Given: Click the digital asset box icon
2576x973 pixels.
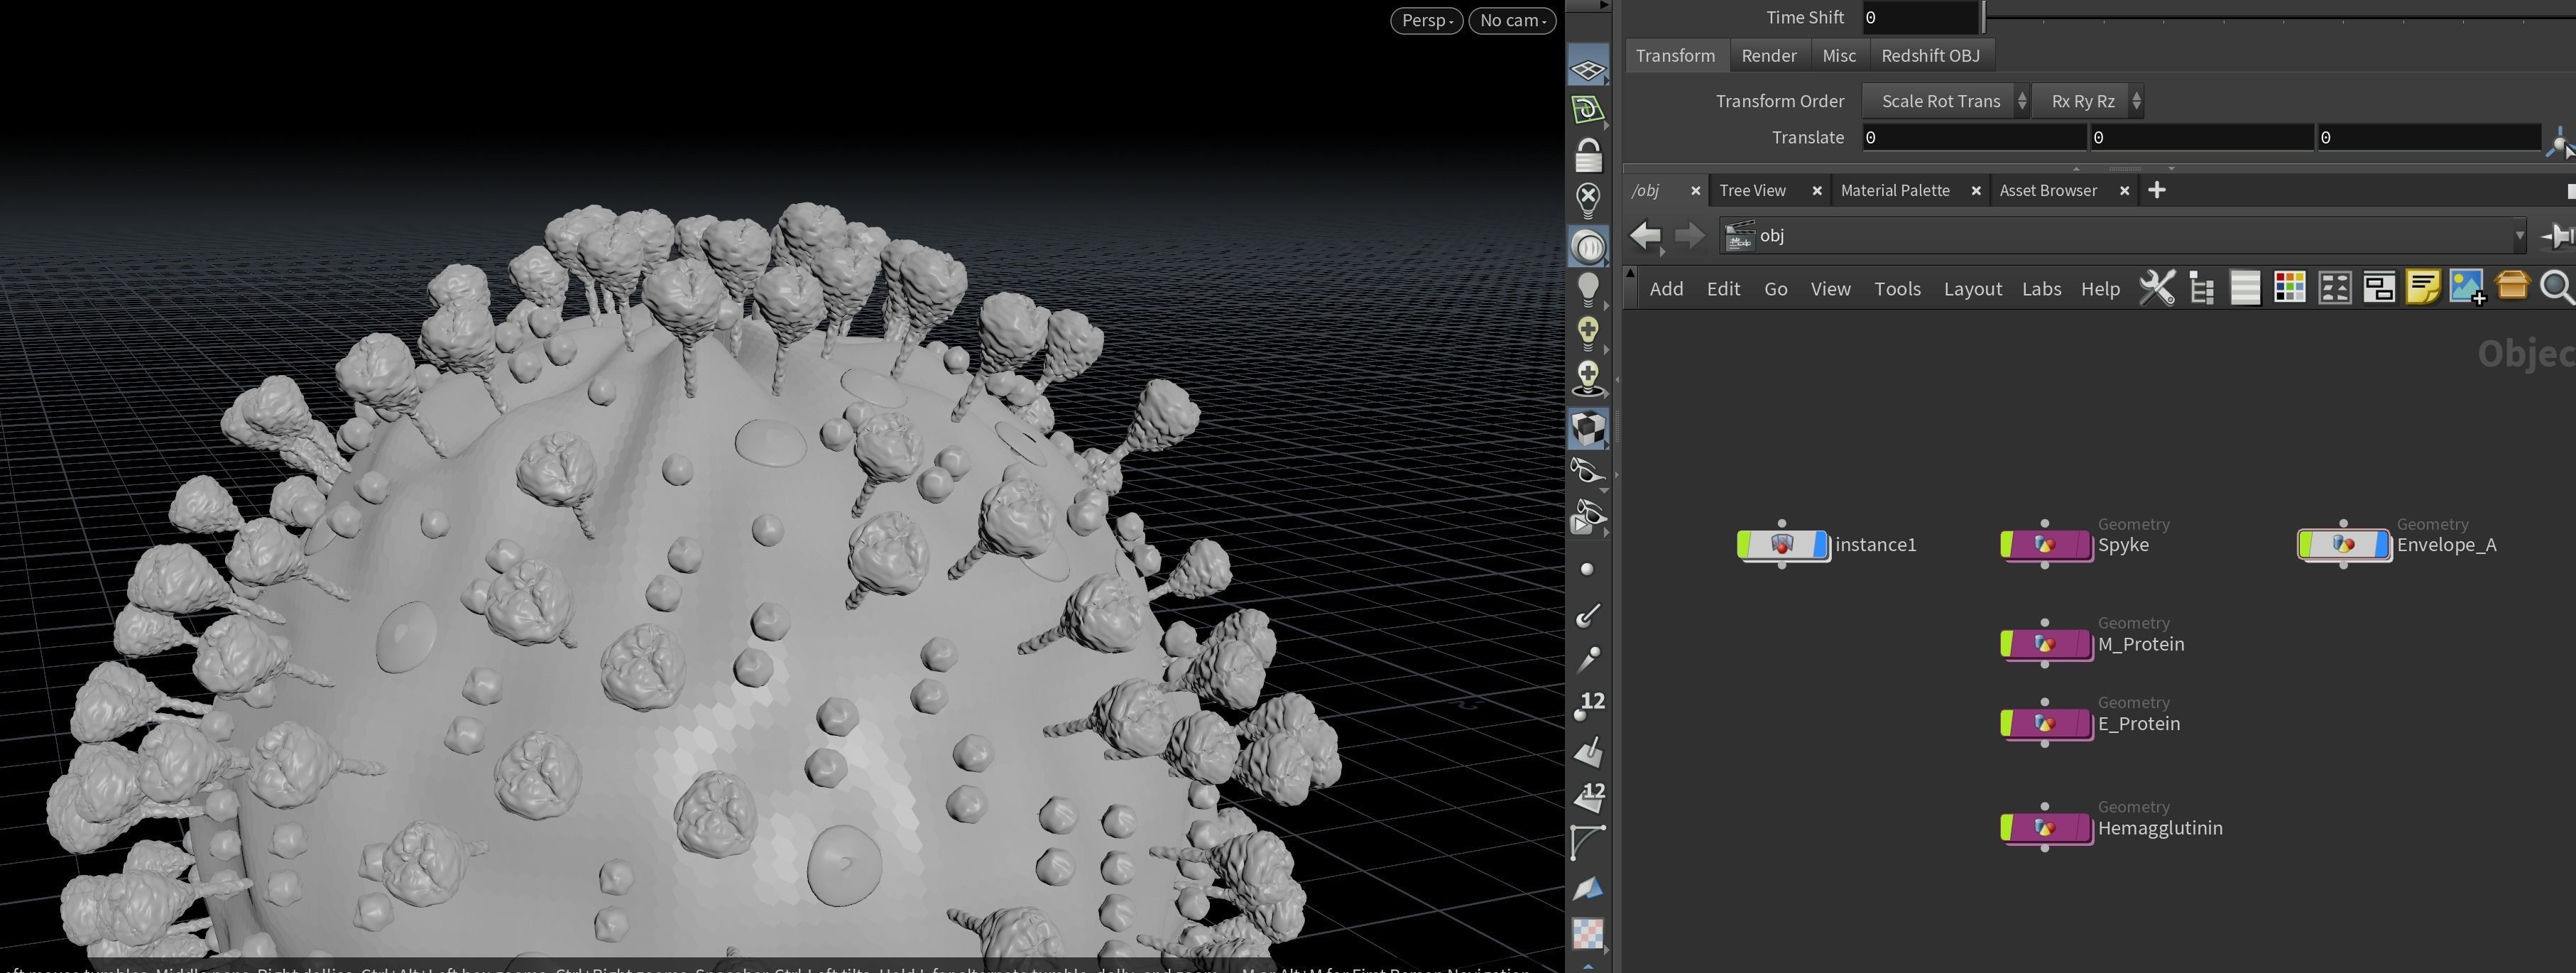Looking at the screenshot, I should pos(2513,288).
